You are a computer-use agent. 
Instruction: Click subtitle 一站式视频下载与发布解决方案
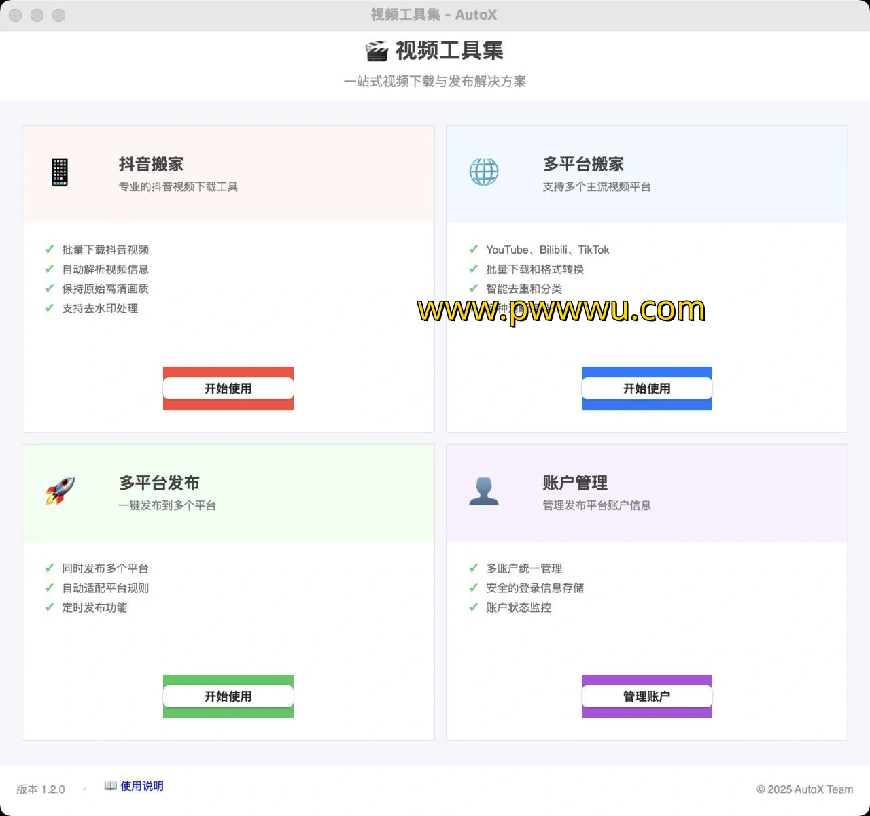coord(435,82)
